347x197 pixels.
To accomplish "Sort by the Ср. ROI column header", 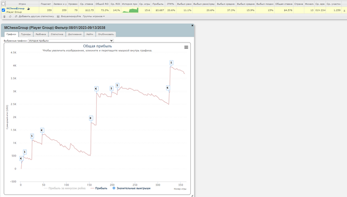I will (x=116, y=4).
